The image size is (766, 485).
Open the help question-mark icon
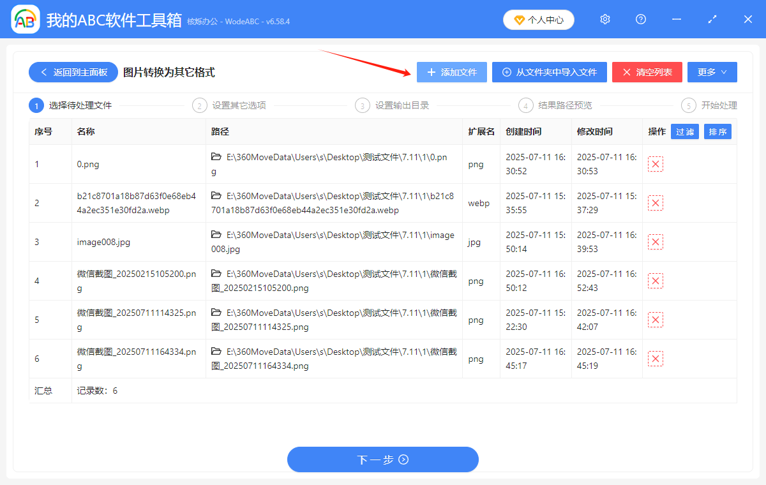point(640,19)
